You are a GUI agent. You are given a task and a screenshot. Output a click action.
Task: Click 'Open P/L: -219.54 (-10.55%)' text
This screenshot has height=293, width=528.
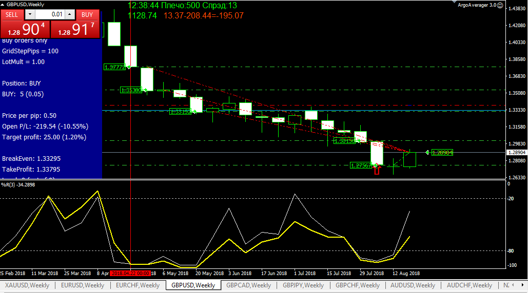point(45,127)
